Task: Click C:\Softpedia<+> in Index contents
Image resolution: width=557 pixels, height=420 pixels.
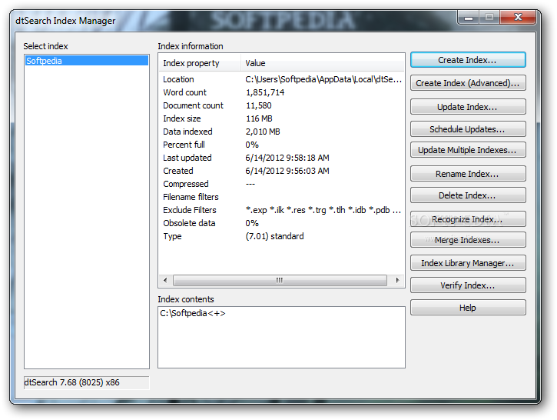Action: [193, 313]
